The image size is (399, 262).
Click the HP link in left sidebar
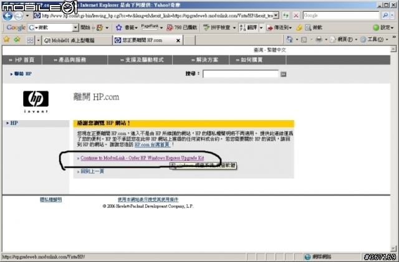pyautogui.click(x=14, y=123)
